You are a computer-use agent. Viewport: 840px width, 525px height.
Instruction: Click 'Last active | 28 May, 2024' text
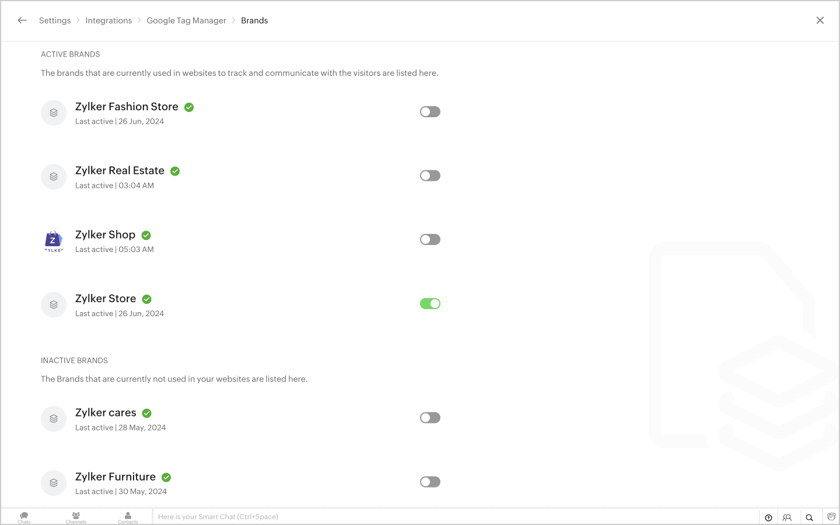pyautogui.click(x=121, y=428)
